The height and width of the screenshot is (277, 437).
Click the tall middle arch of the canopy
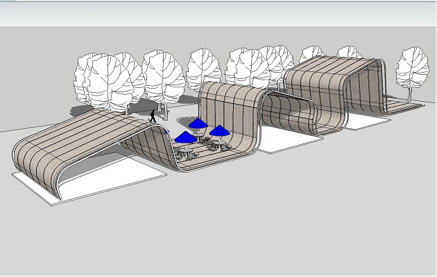tap(228, 98)
